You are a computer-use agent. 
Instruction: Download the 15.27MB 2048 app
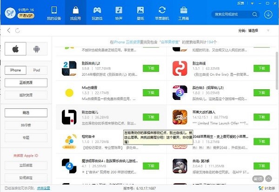tap(261, 141)
